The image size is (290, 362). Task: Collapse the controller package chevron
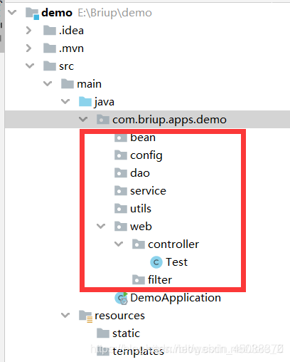pyautogui.click(x=119, y=244)
